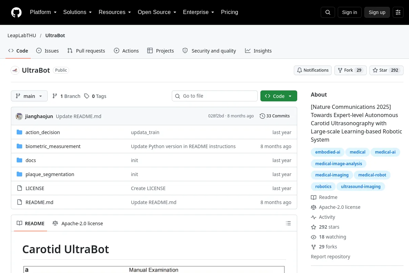Click the fork icon beside 29 forks
The image size is (409, 273).
(314, 247)
